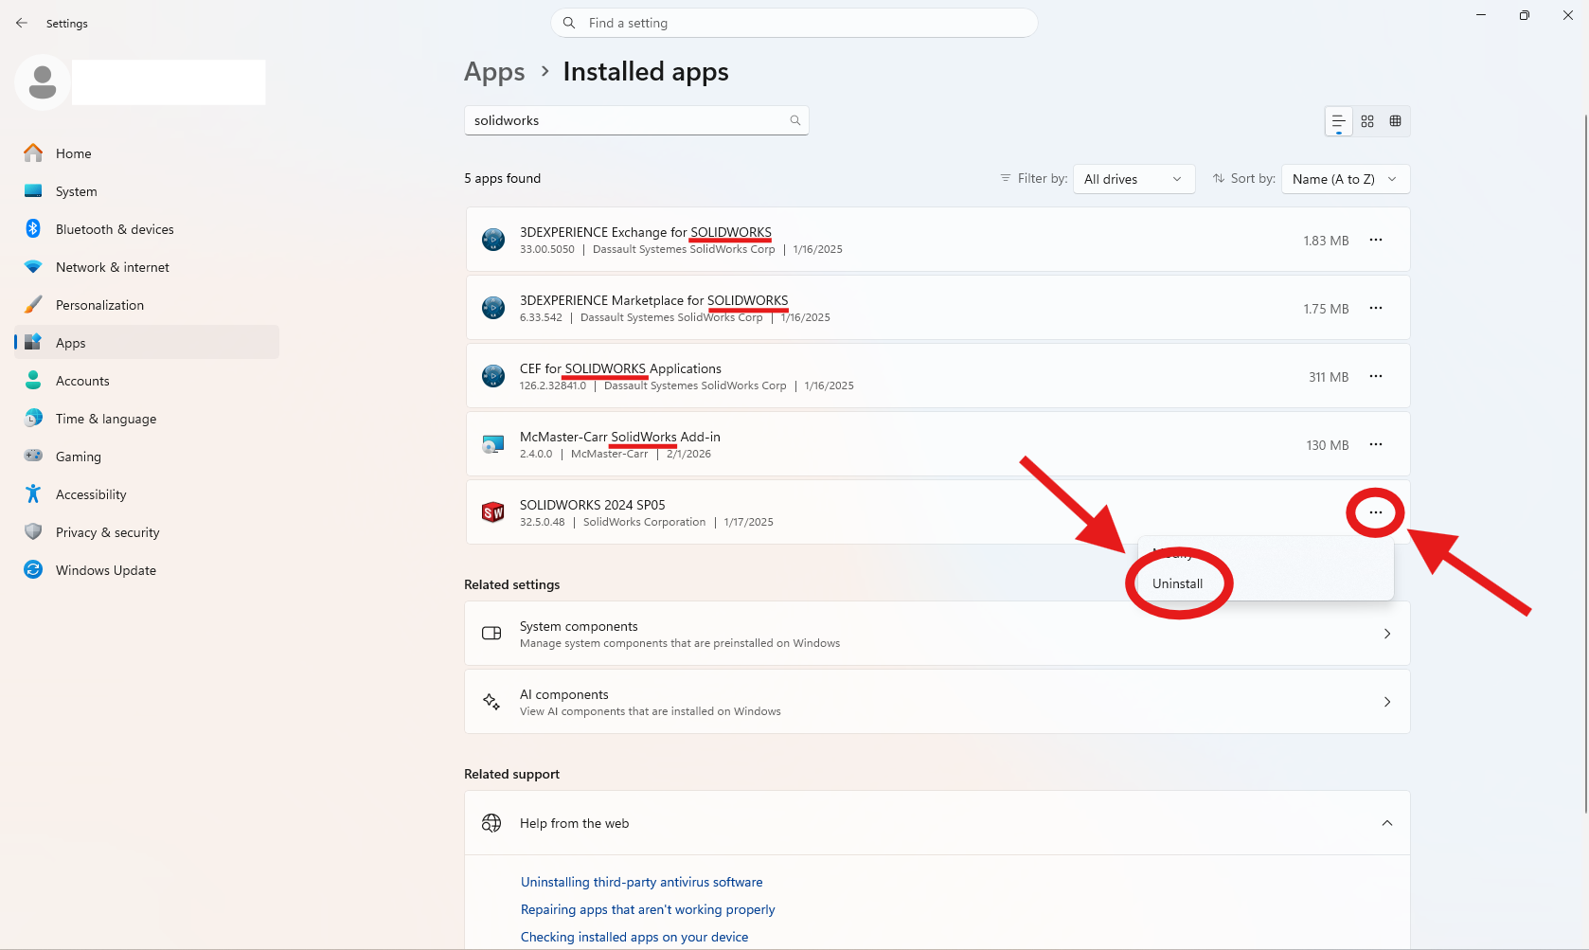The width and height of the screenshot is (1589, 950).
Task: Open AI components settings
Action: coord(937,702)
